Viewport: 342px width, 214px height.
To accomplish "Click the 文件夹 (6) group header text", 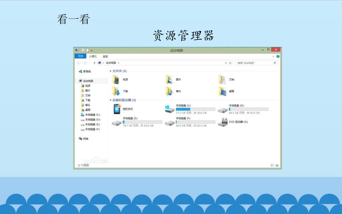I will point(120,71).
